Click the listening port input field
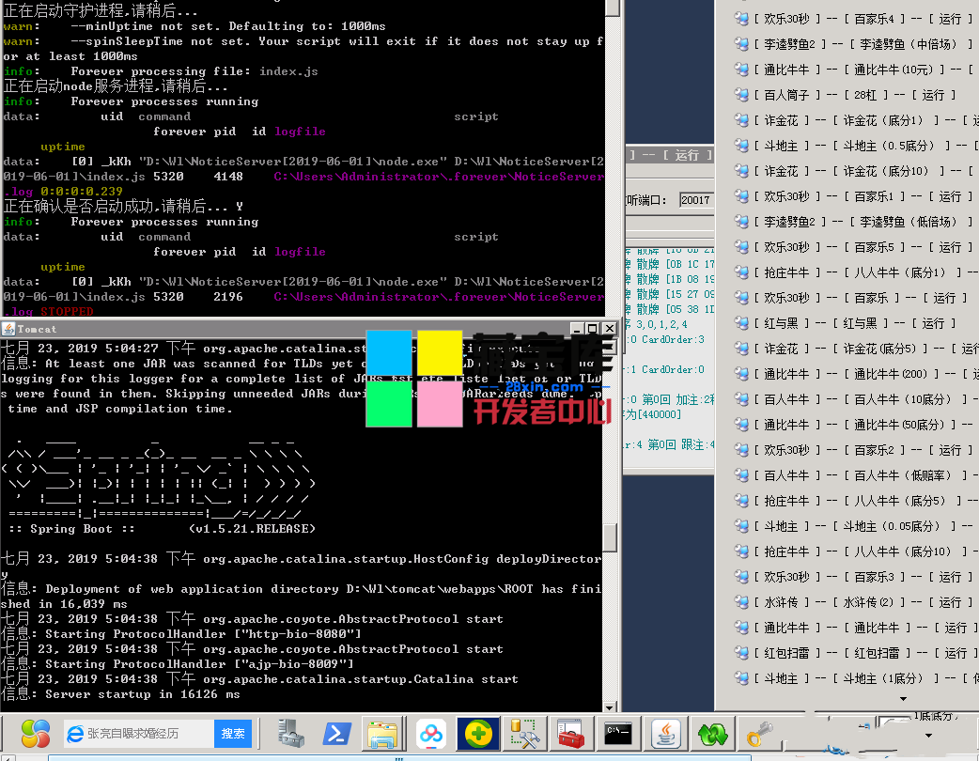Viewport: 979px width, 761px height. [695, 200]
